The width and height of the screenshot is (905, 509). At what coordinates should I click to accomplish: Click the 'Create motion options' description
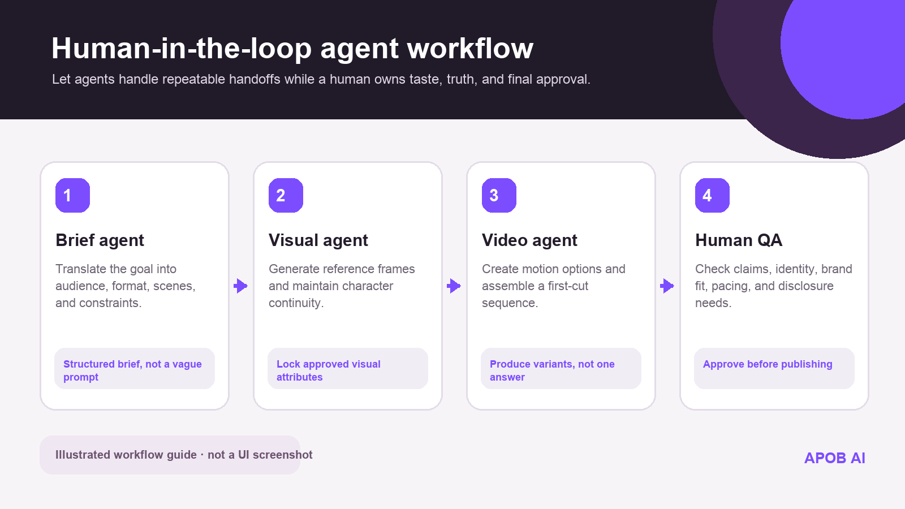point(554,286)
